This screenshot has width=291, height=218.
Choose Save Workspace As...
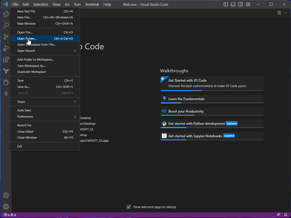(x=45, y=66)
